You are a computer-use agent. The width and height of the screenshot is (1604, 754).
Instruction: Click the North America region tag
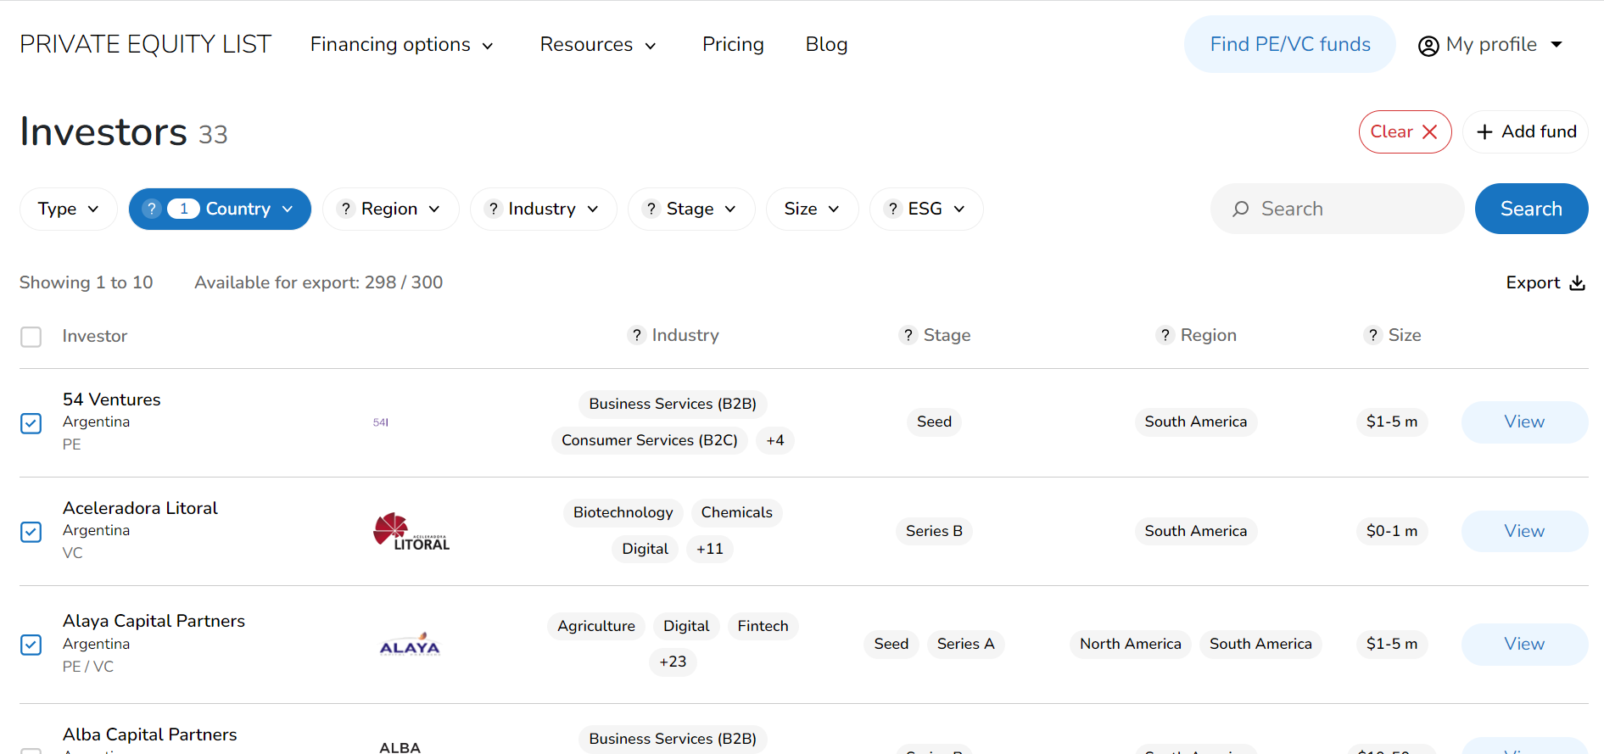[1130, 644]
